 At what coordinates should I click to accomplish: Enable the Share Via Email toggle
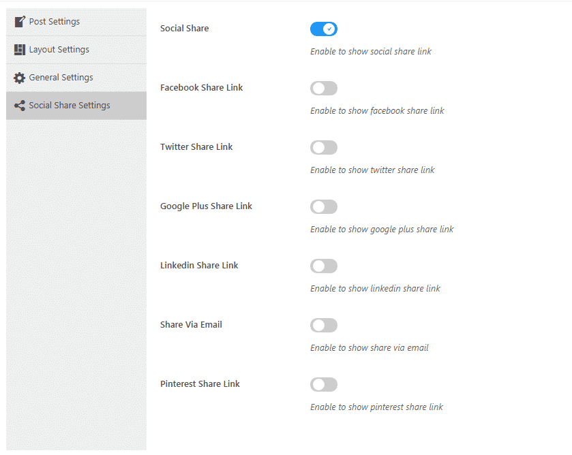324,325
